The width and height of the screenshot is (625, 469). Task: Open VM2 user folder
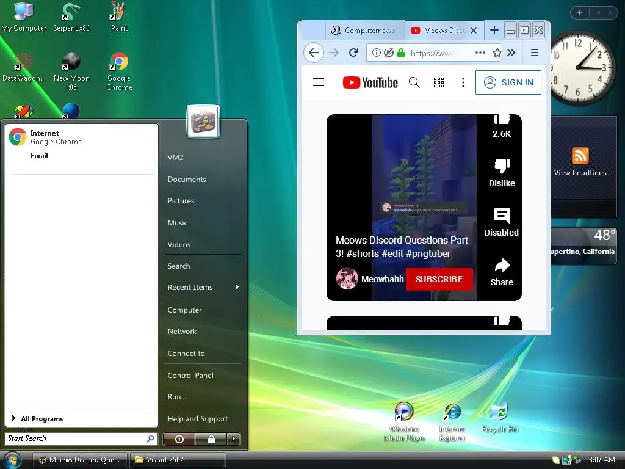[175, 157]
